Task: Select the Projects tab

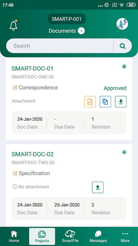Action: point(42,236)
